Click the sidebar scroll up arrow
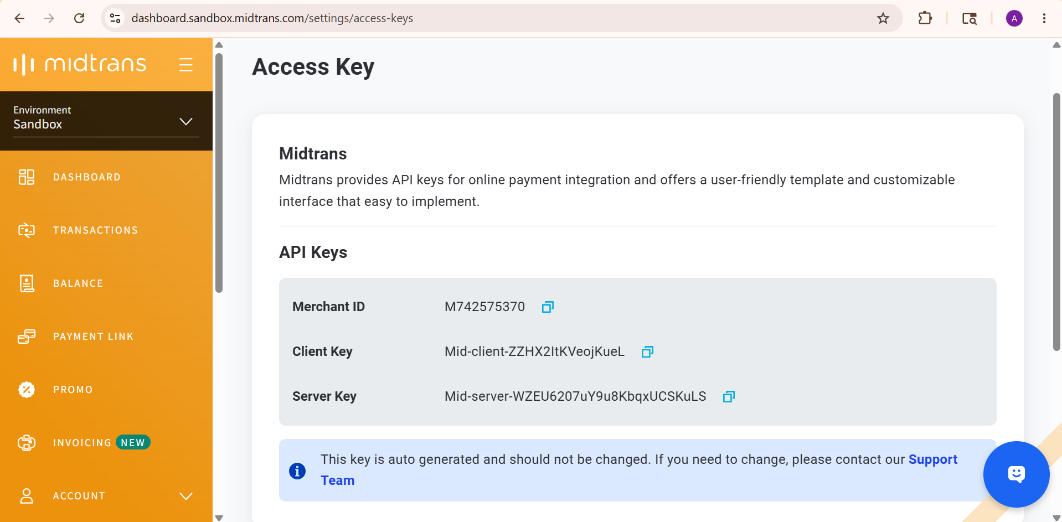The height and width of the screenshot is (522, 1062). pyautogui.click(x=219, y=45)
